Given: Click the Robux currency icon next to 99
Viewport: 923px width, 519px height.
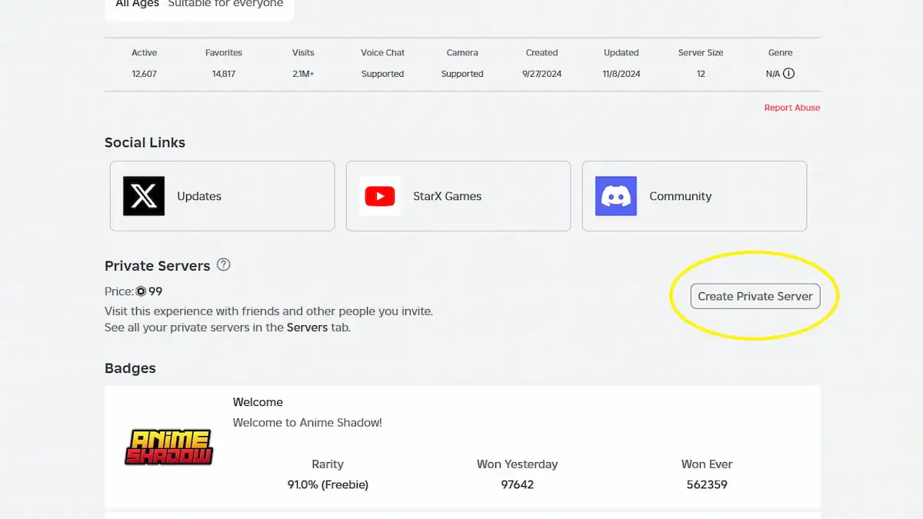Looking at the screenshot, I should coord(141,291).
